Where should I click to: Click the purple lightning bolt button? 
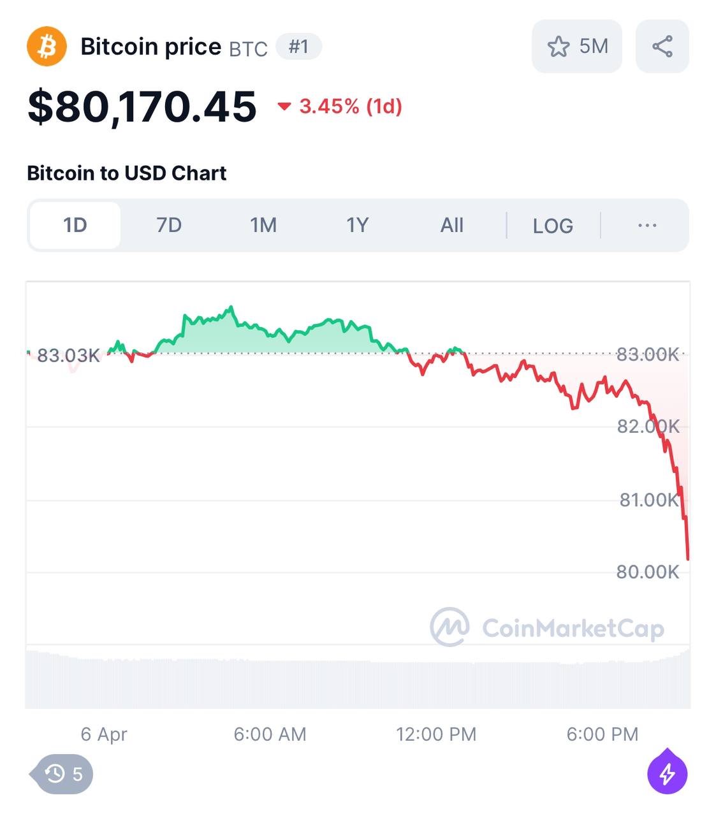(x=667, y=774)
